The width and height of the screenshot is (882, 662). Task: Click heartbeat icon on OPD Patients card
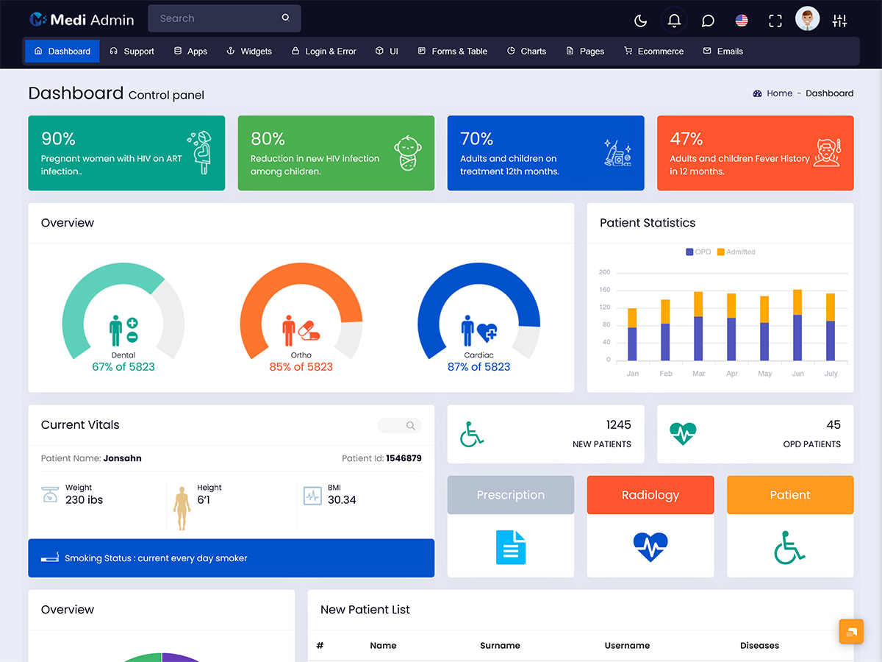[683, 434]
